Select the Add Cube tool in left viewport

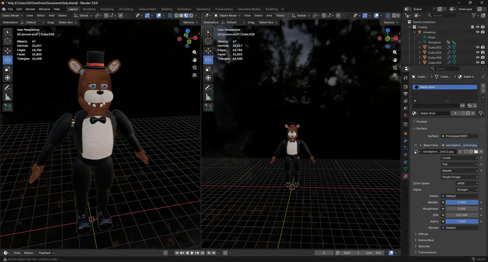8,107
